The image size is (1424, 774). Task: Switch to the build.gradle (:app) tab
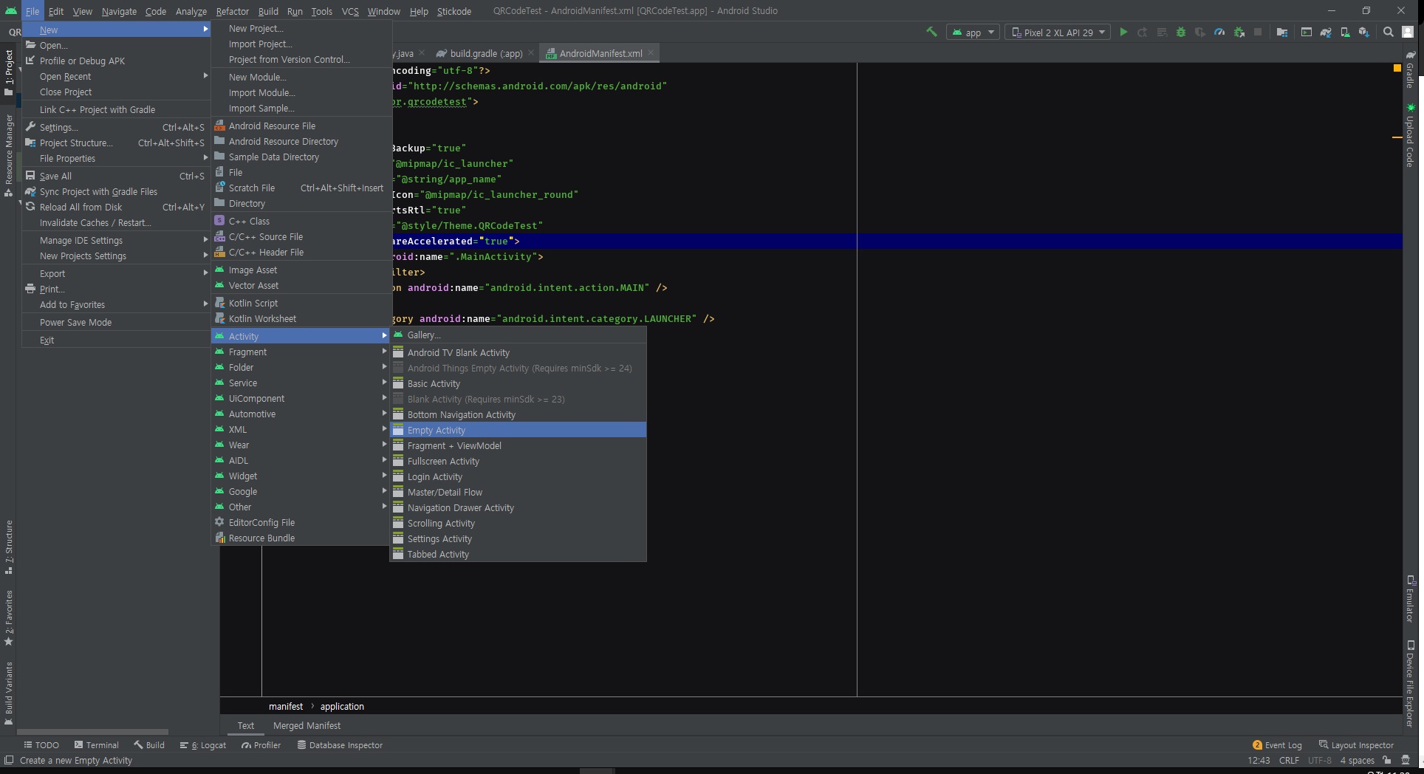(x=486, y=53)
